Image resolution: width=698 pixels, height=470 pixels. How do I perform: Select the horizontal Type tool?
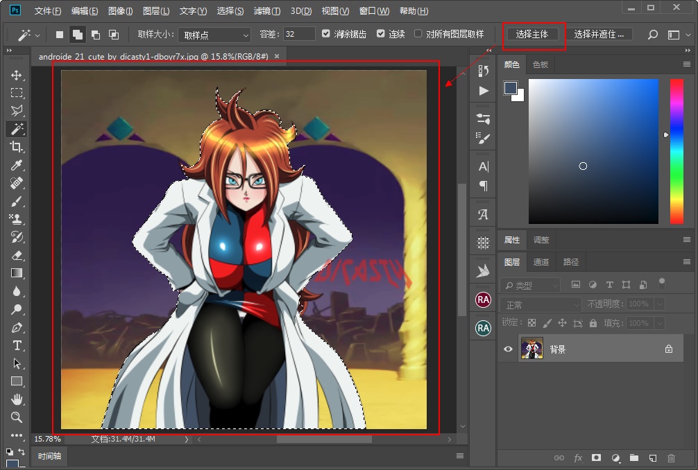click(17, 345)
